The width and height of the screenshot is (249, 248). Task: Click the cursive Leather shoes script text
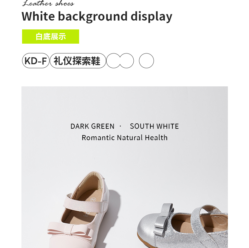48,3
